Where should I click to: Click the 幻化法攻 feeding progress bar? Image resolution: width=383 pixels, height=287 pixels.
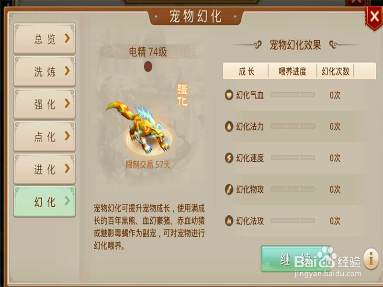pyautogui.click(x=293, y=221)
